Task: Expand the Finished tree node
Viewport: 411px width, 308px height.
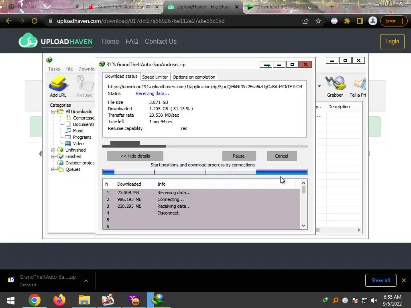Action: tap(53, 156)
